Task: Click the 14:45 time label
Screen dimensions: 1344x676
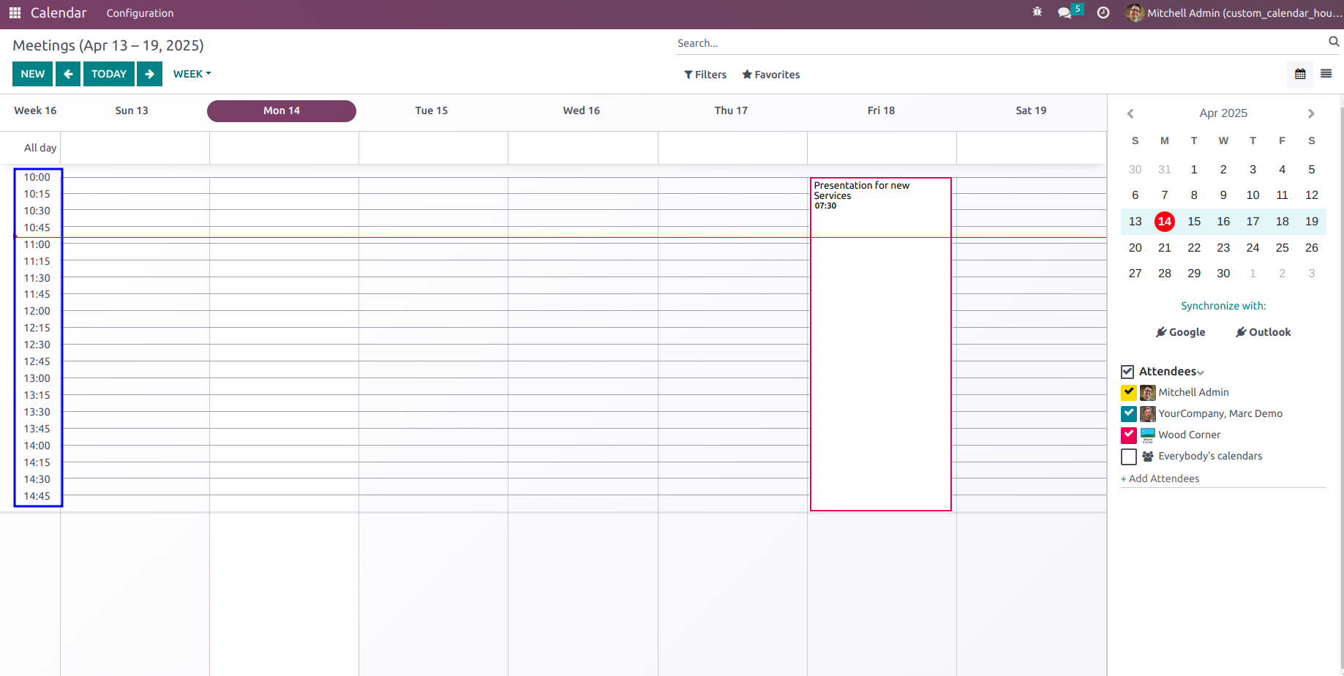Action: click(x=37, y=497)
